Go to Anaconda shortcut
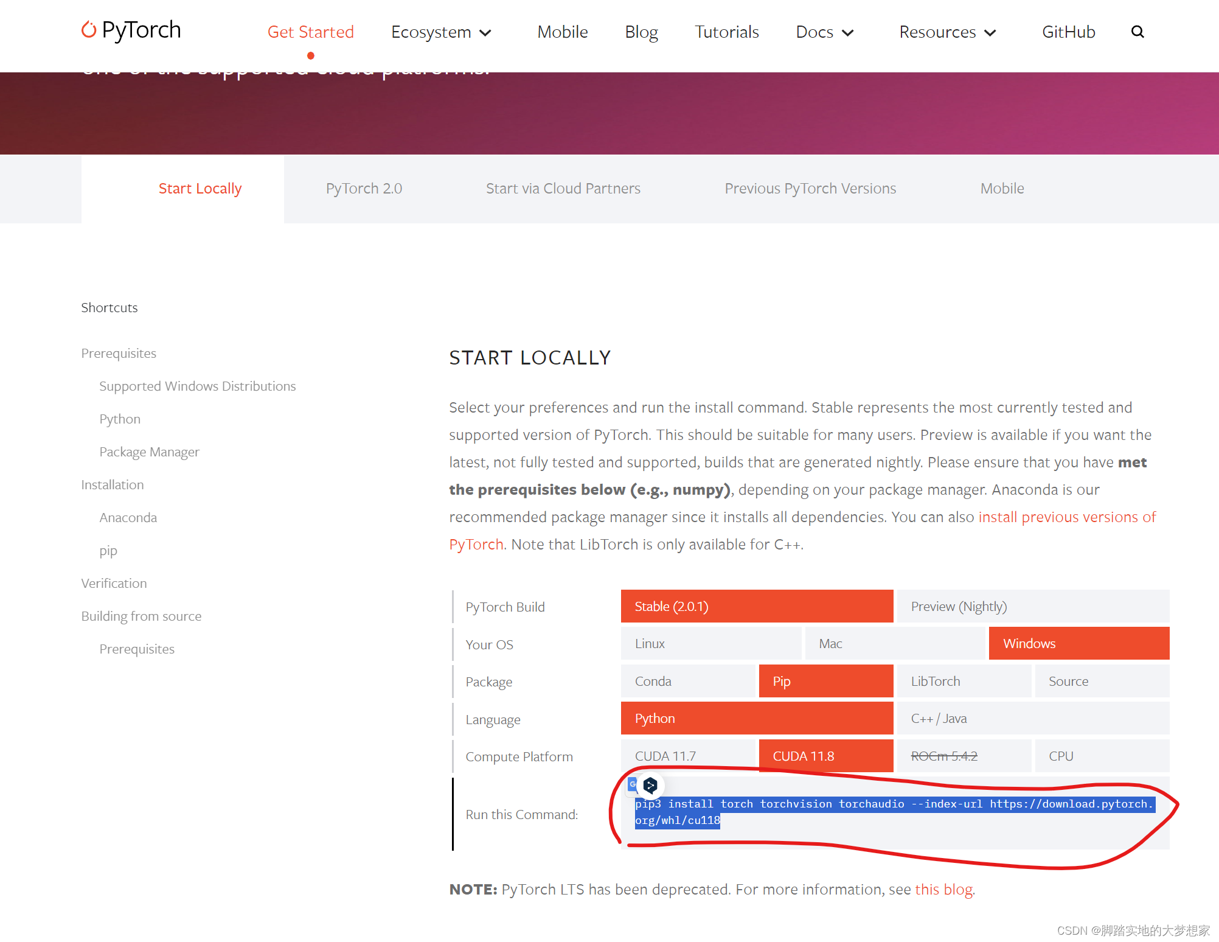Screen dimensions: 1219x942 (128, 517)
